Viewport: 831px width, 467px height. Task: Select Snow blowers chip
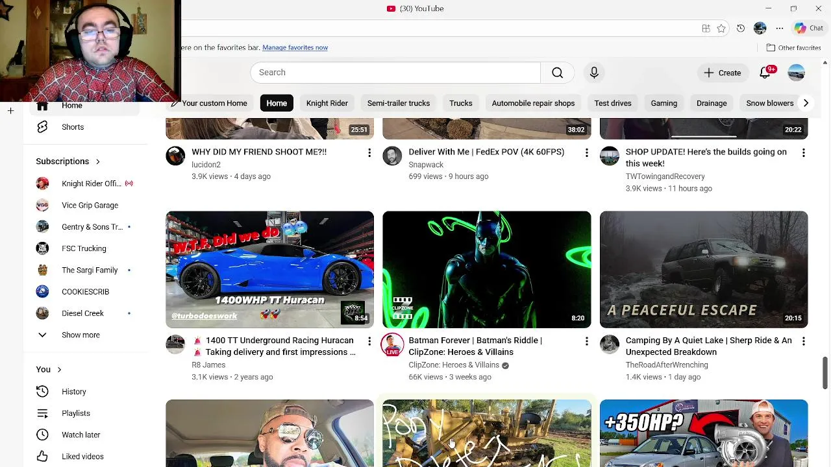(770, 103)
